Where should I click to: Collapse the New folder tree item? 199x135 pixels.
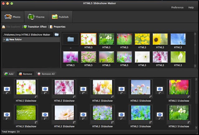coord(4,40)
